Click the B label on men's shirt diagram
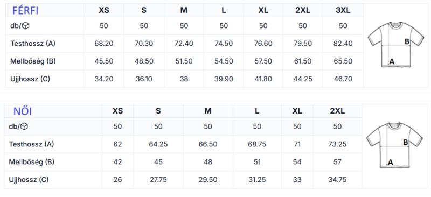The height and width of the screenshot is (197, 431). pyautogui.click(x=407, y=42)
